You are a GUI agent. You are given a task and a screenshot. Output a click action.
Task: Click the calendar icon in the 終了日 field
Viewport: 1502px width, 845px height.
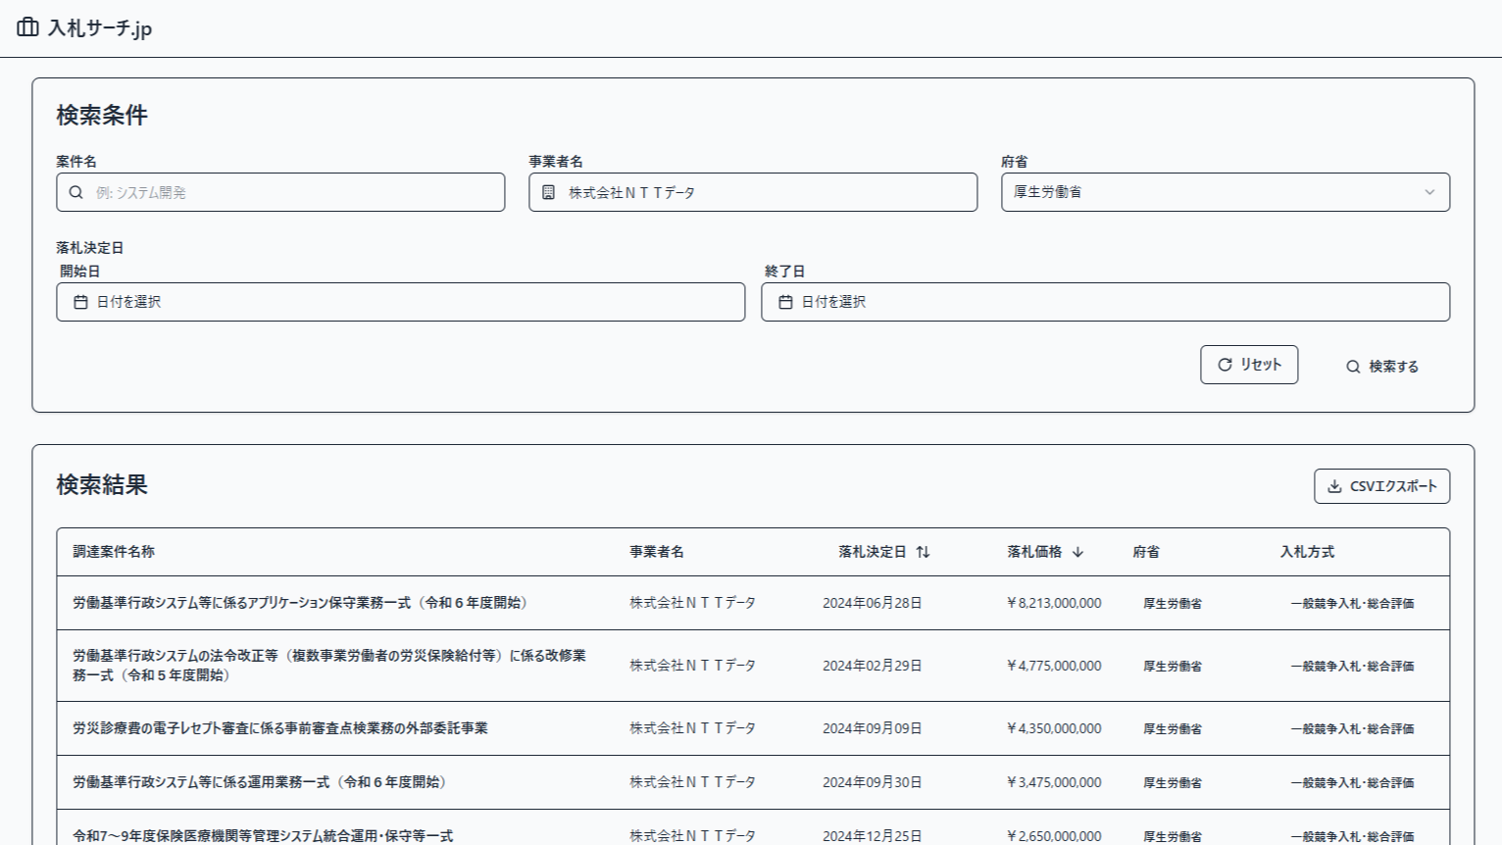pyautogui.click(x=785, y=302)
